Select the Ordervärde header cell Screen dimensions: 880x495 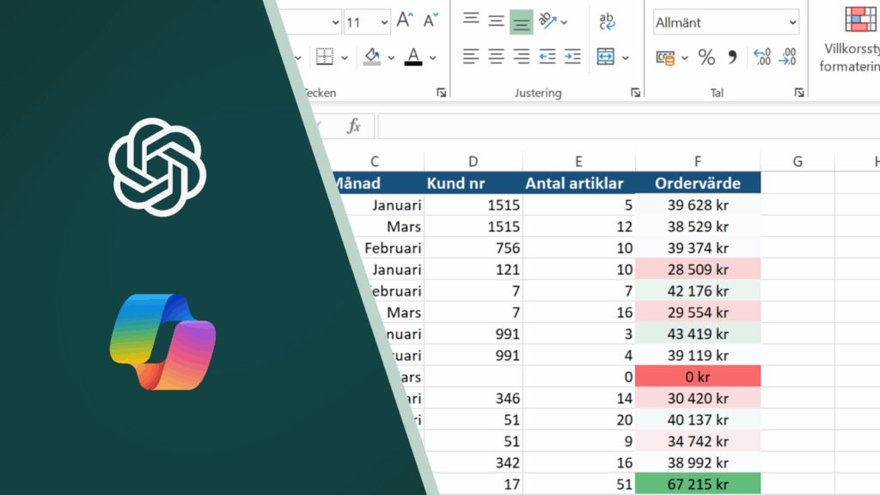(697, 183)
